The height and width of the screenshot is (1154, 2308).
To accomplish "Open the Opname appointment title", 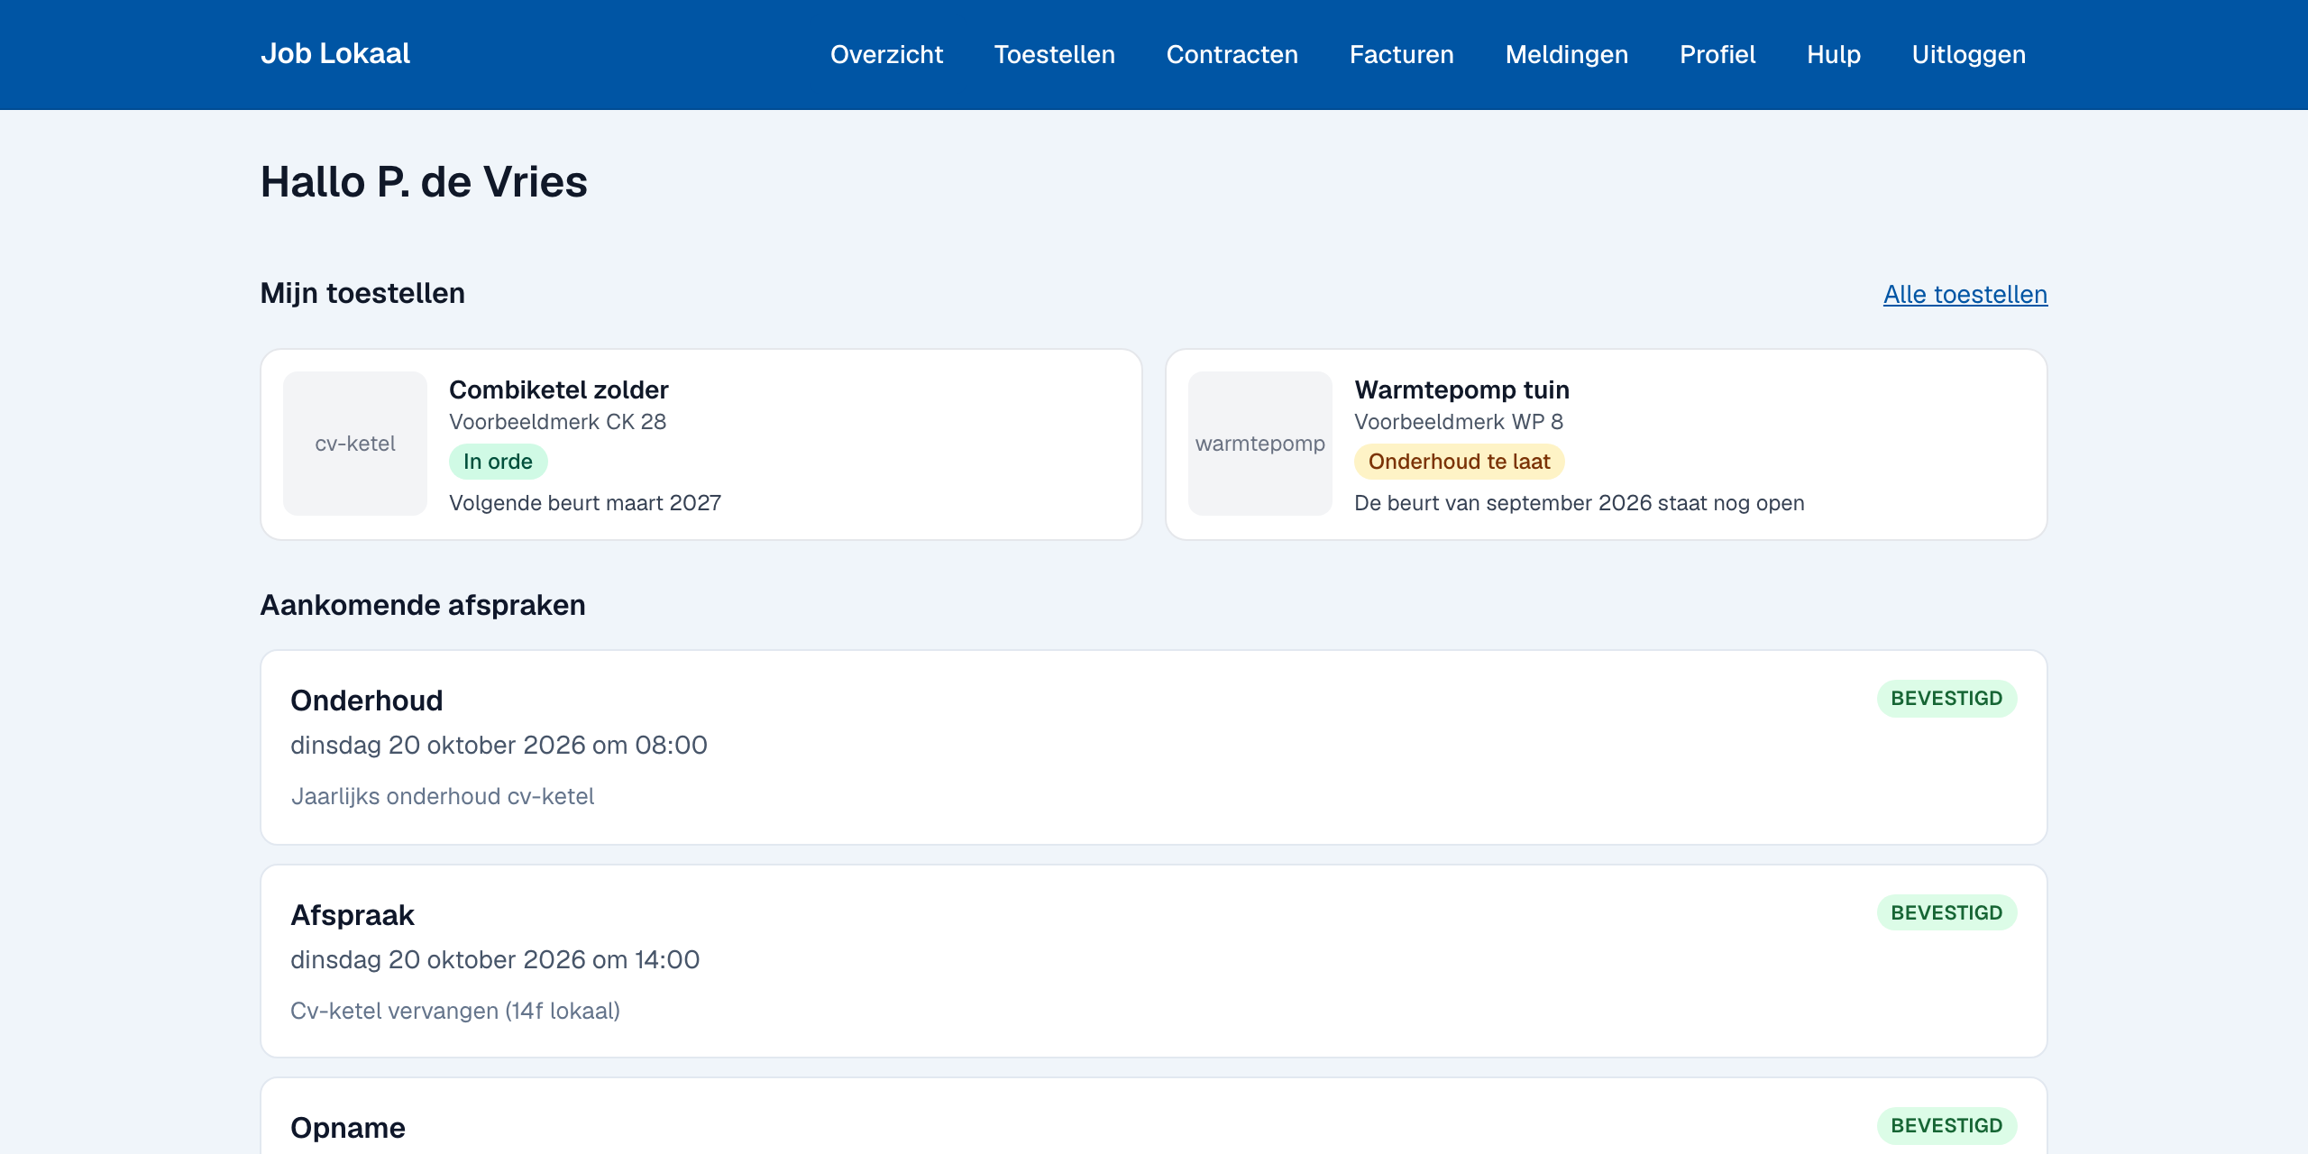I will click(347, 1128).
